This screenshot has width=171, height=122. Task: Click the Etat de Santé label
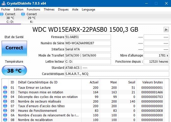pyautogui.click(x=14, y=37)
